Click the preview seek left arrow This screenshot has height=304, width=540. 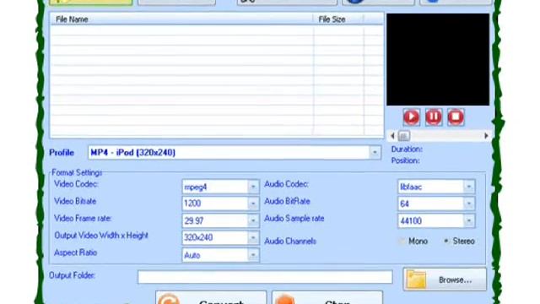(392, 136)
